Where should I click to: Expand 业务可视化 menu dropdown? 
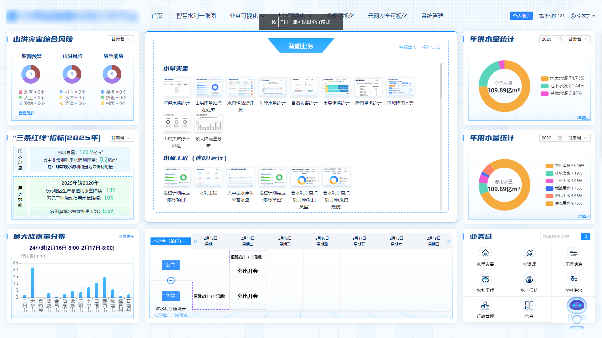tap(263, 16)
